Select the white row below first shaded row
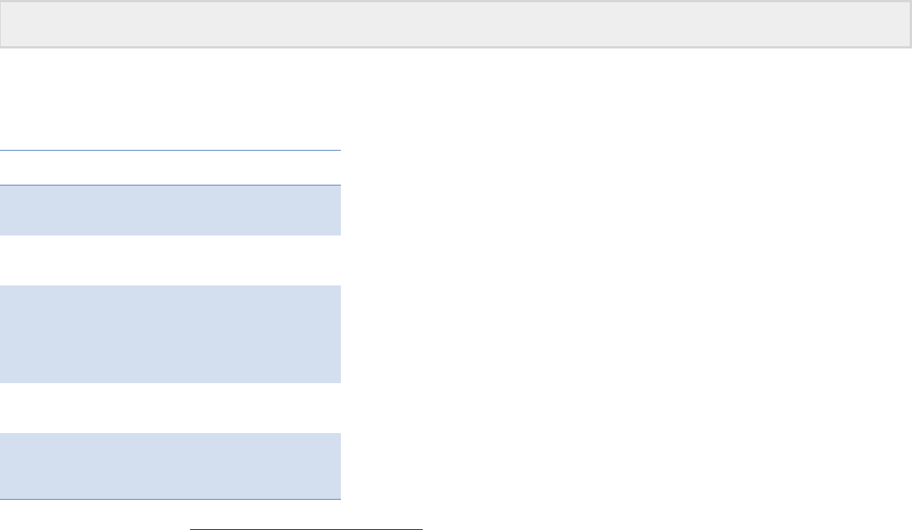Screen dimensions: 912x530 pyautogui.click(x=170, y=260)
